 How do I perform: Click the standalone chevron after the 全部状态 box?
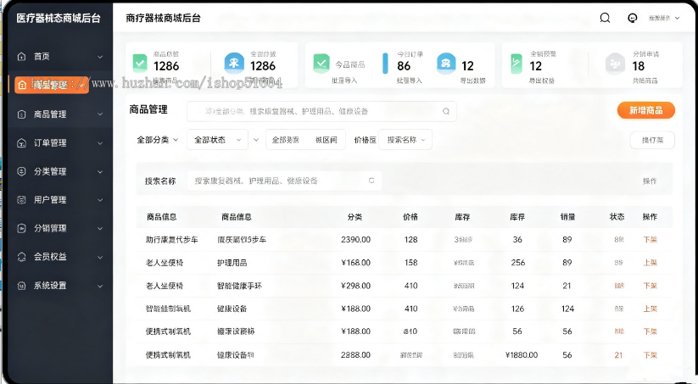256,140
